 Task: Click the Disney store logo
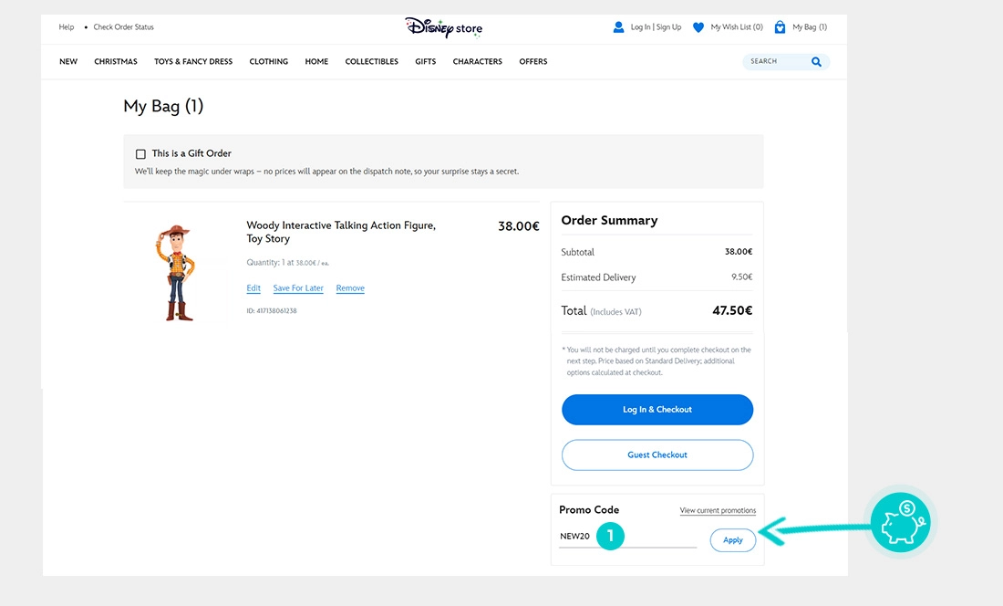click(x=444, y=28)
